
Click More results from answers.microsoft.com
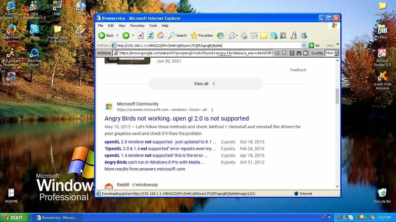pyautogui.click(x=145, y=169)
